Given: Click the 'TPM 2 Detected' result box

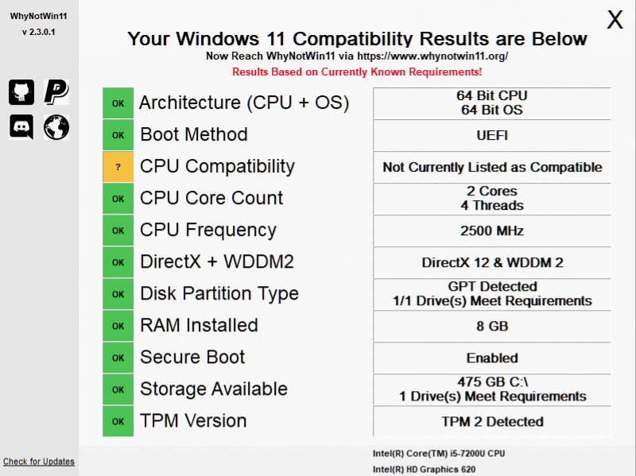Looking at the screenshot, I should 492,421.
